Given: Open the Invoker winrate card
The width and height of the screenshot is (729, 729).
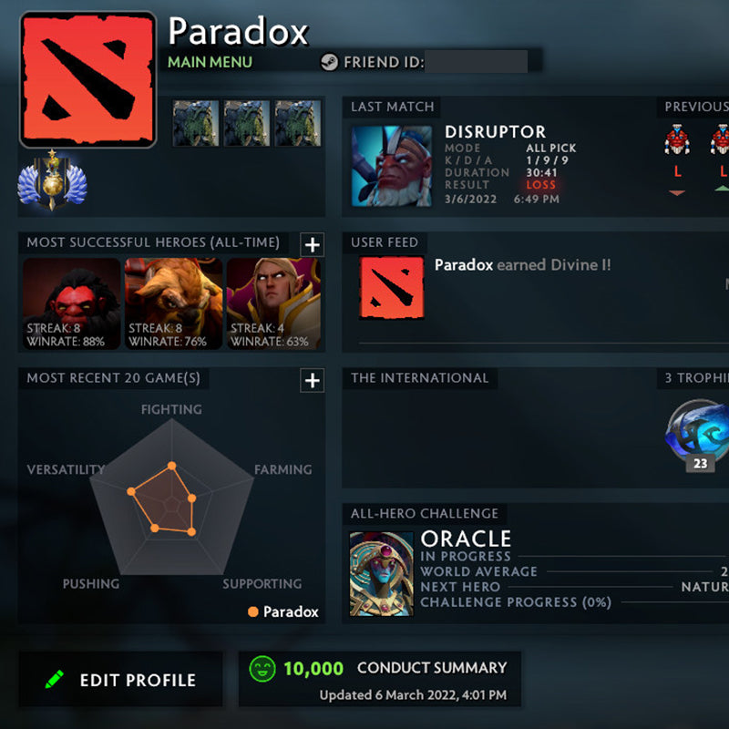Looking at the screenshot, I should (x=273, y=303).
